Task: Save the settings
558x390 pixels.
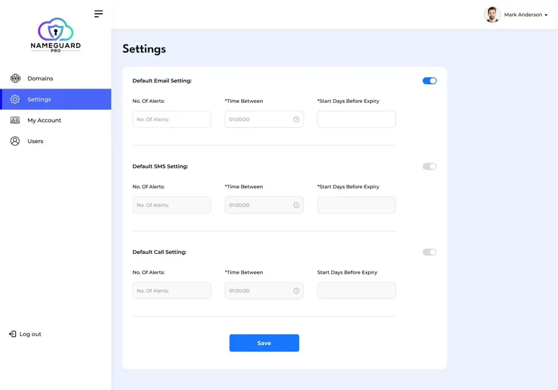Action: pos(264,343)
